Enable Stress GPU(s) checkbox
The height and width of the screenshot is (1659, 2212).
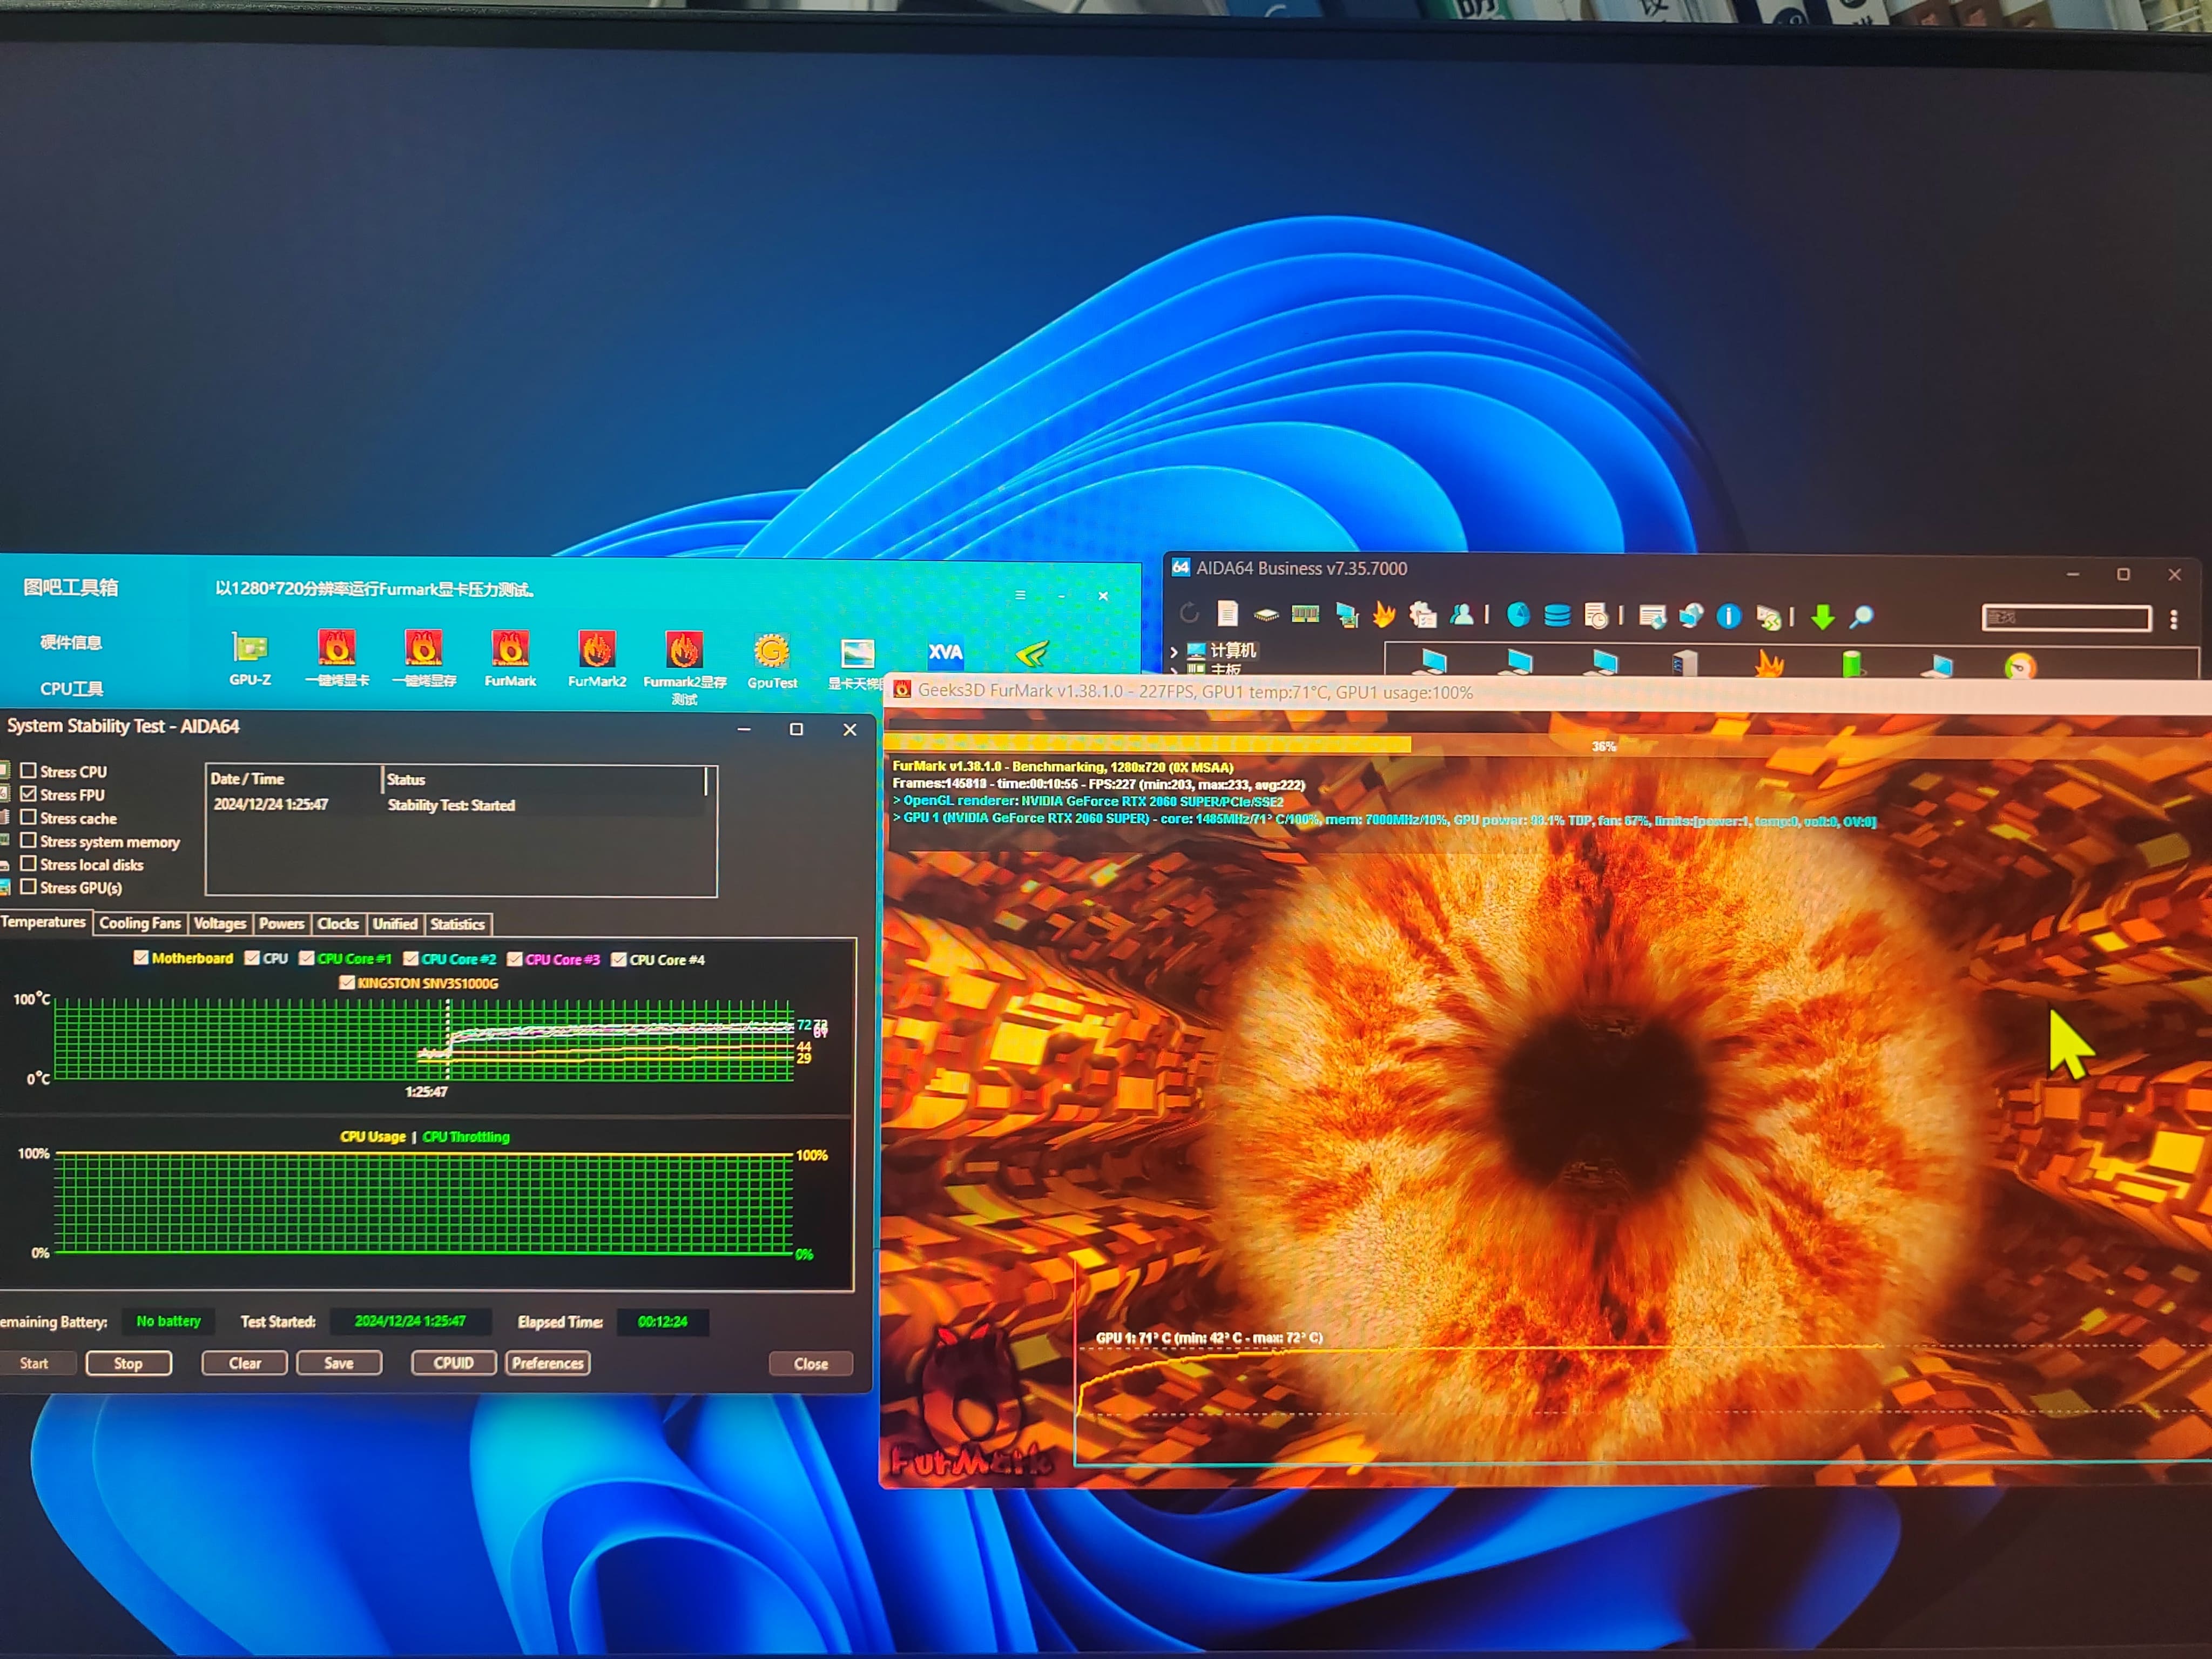pos(29,887)
